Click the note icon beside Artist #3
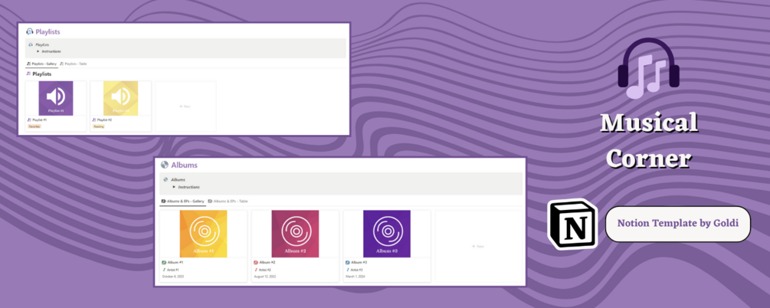 348,270
